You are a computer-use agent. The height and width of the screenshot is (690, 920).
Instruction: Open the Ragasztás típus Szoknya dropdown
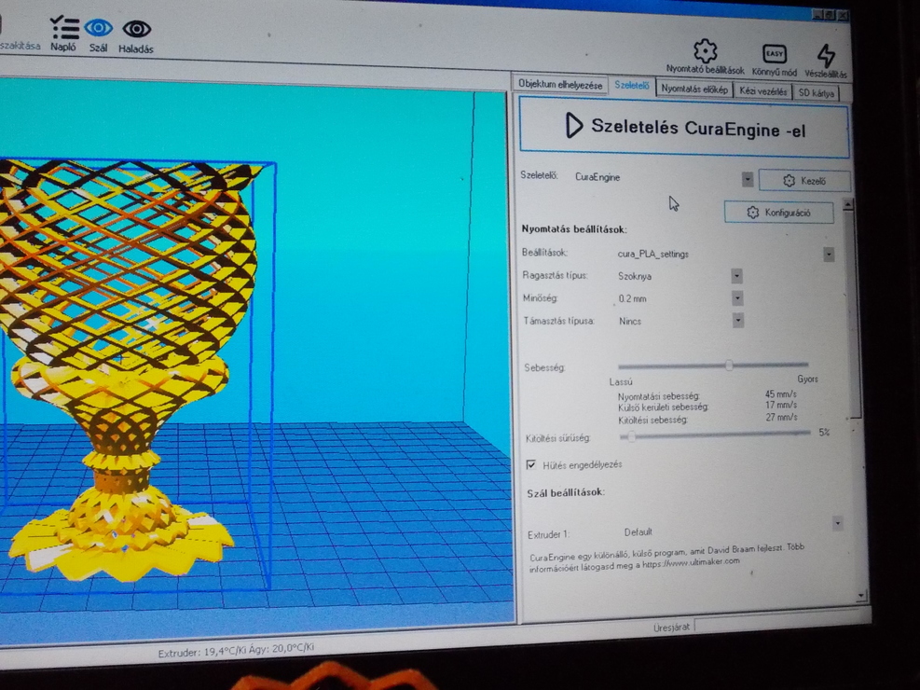[736, 276]
